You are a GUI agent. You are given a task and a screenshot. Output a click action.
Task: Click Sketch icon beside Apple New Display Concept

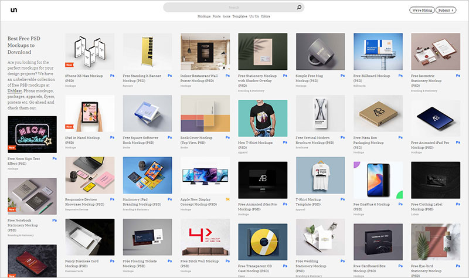227,199
